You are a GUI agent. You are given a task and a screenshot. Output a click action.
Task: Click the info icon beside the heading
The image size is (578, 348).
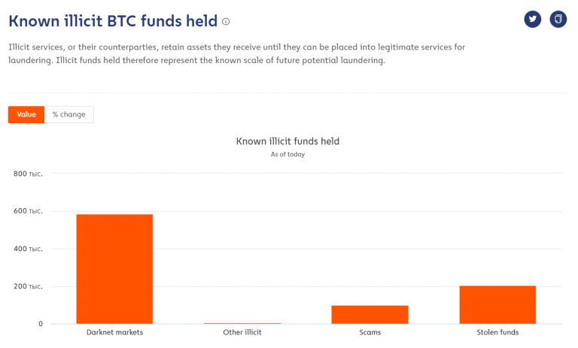[226, 22]
